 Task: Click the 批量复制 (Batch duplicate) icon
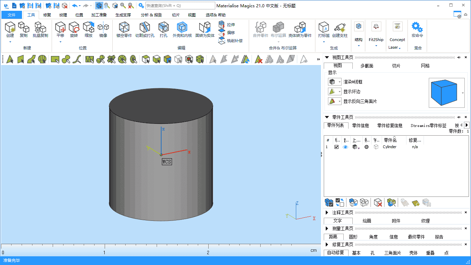[x=40, y=27]
